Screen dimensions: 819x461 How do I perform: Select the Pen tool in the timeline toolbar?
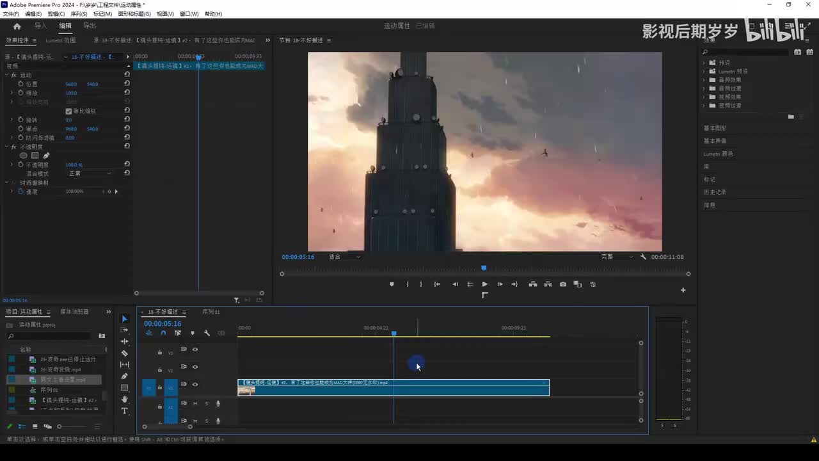(x=124, y=376)
